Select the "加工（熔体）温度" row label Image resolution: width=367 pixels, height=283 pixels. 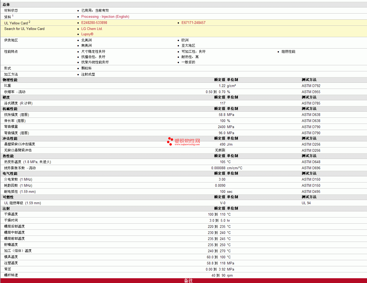coord(18,251)
